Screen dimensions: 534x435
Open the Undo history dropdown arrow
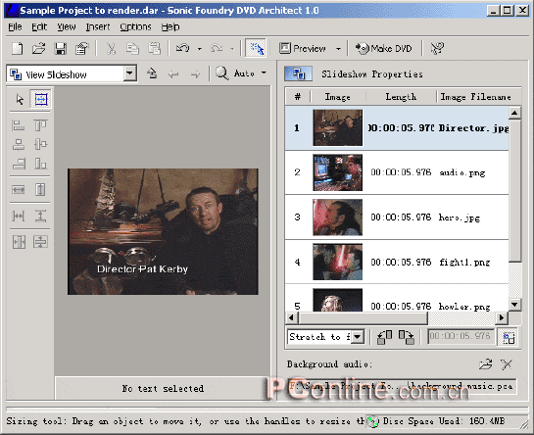(x=200, y=49)
